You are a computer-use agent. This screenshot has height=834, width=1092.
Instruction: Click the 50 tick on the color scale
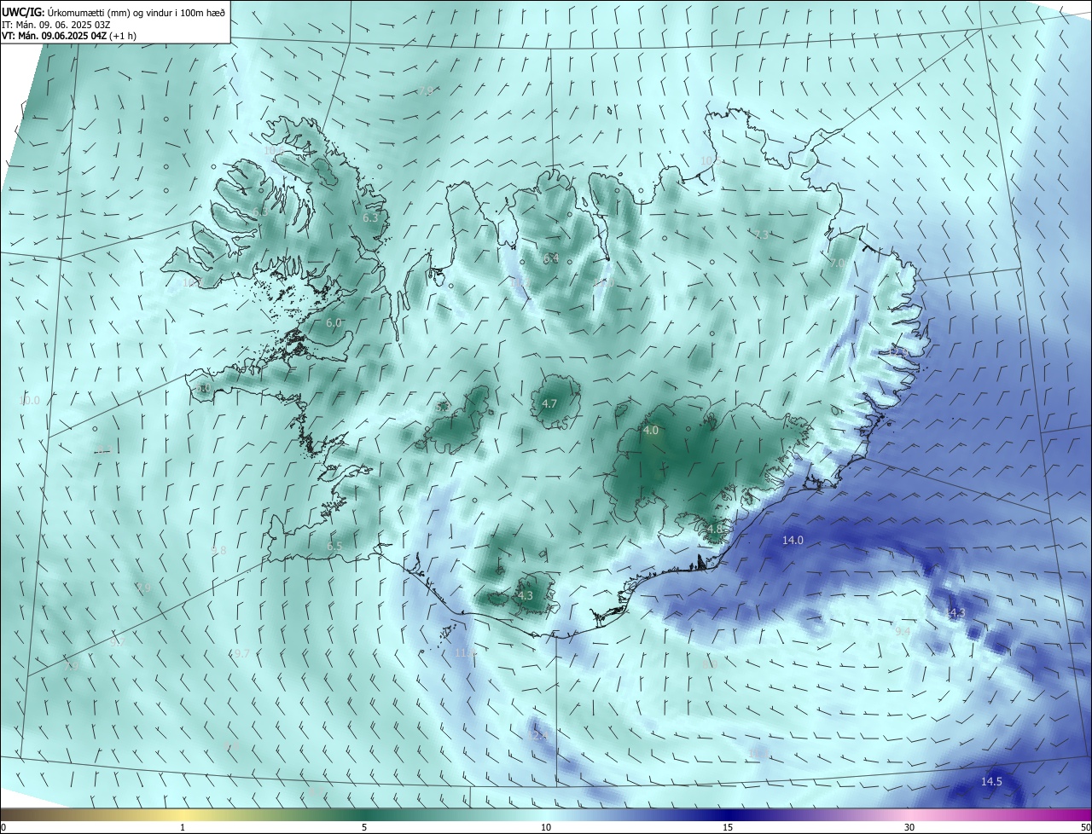tap(1085, 827)
